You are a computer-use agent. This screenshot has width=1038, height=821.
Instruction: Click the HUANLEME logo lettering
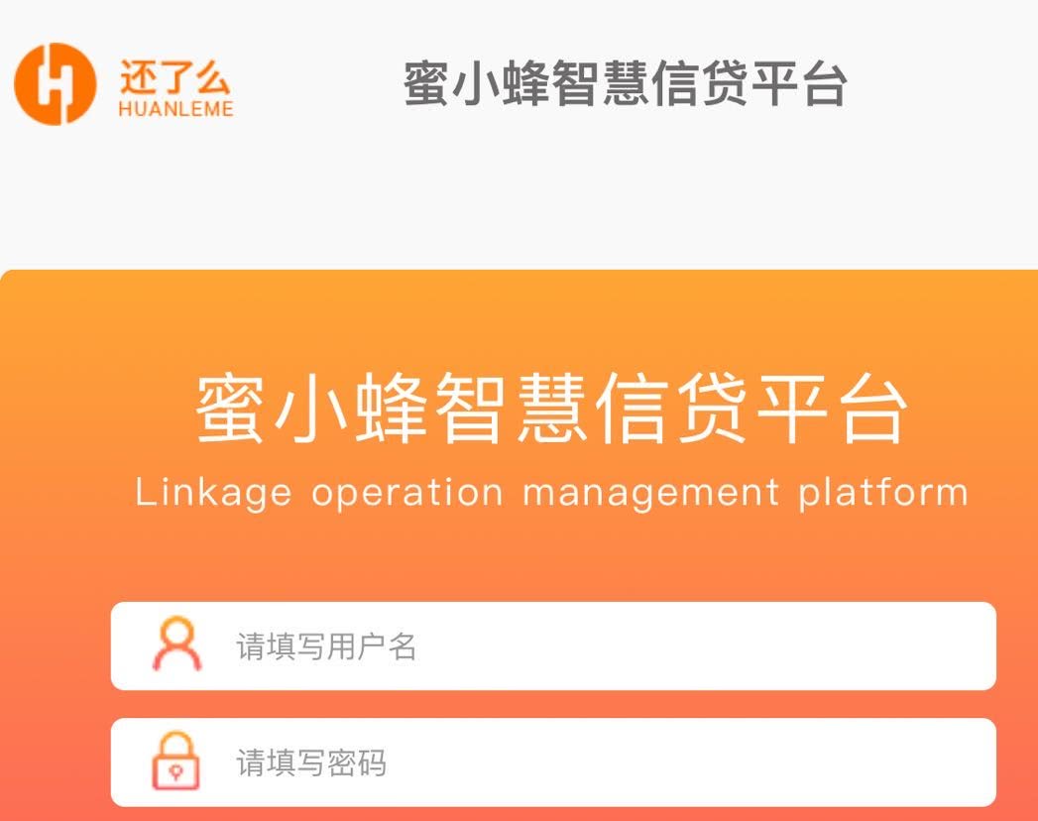point(176,109)
